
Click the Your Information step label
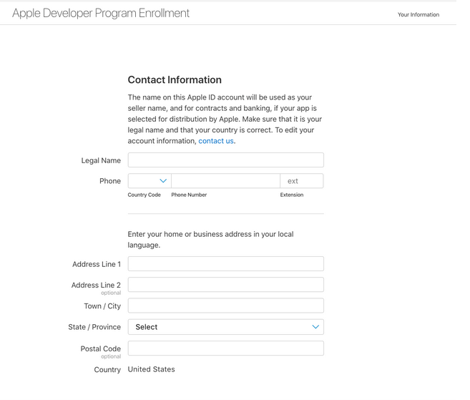coord(418,15)
